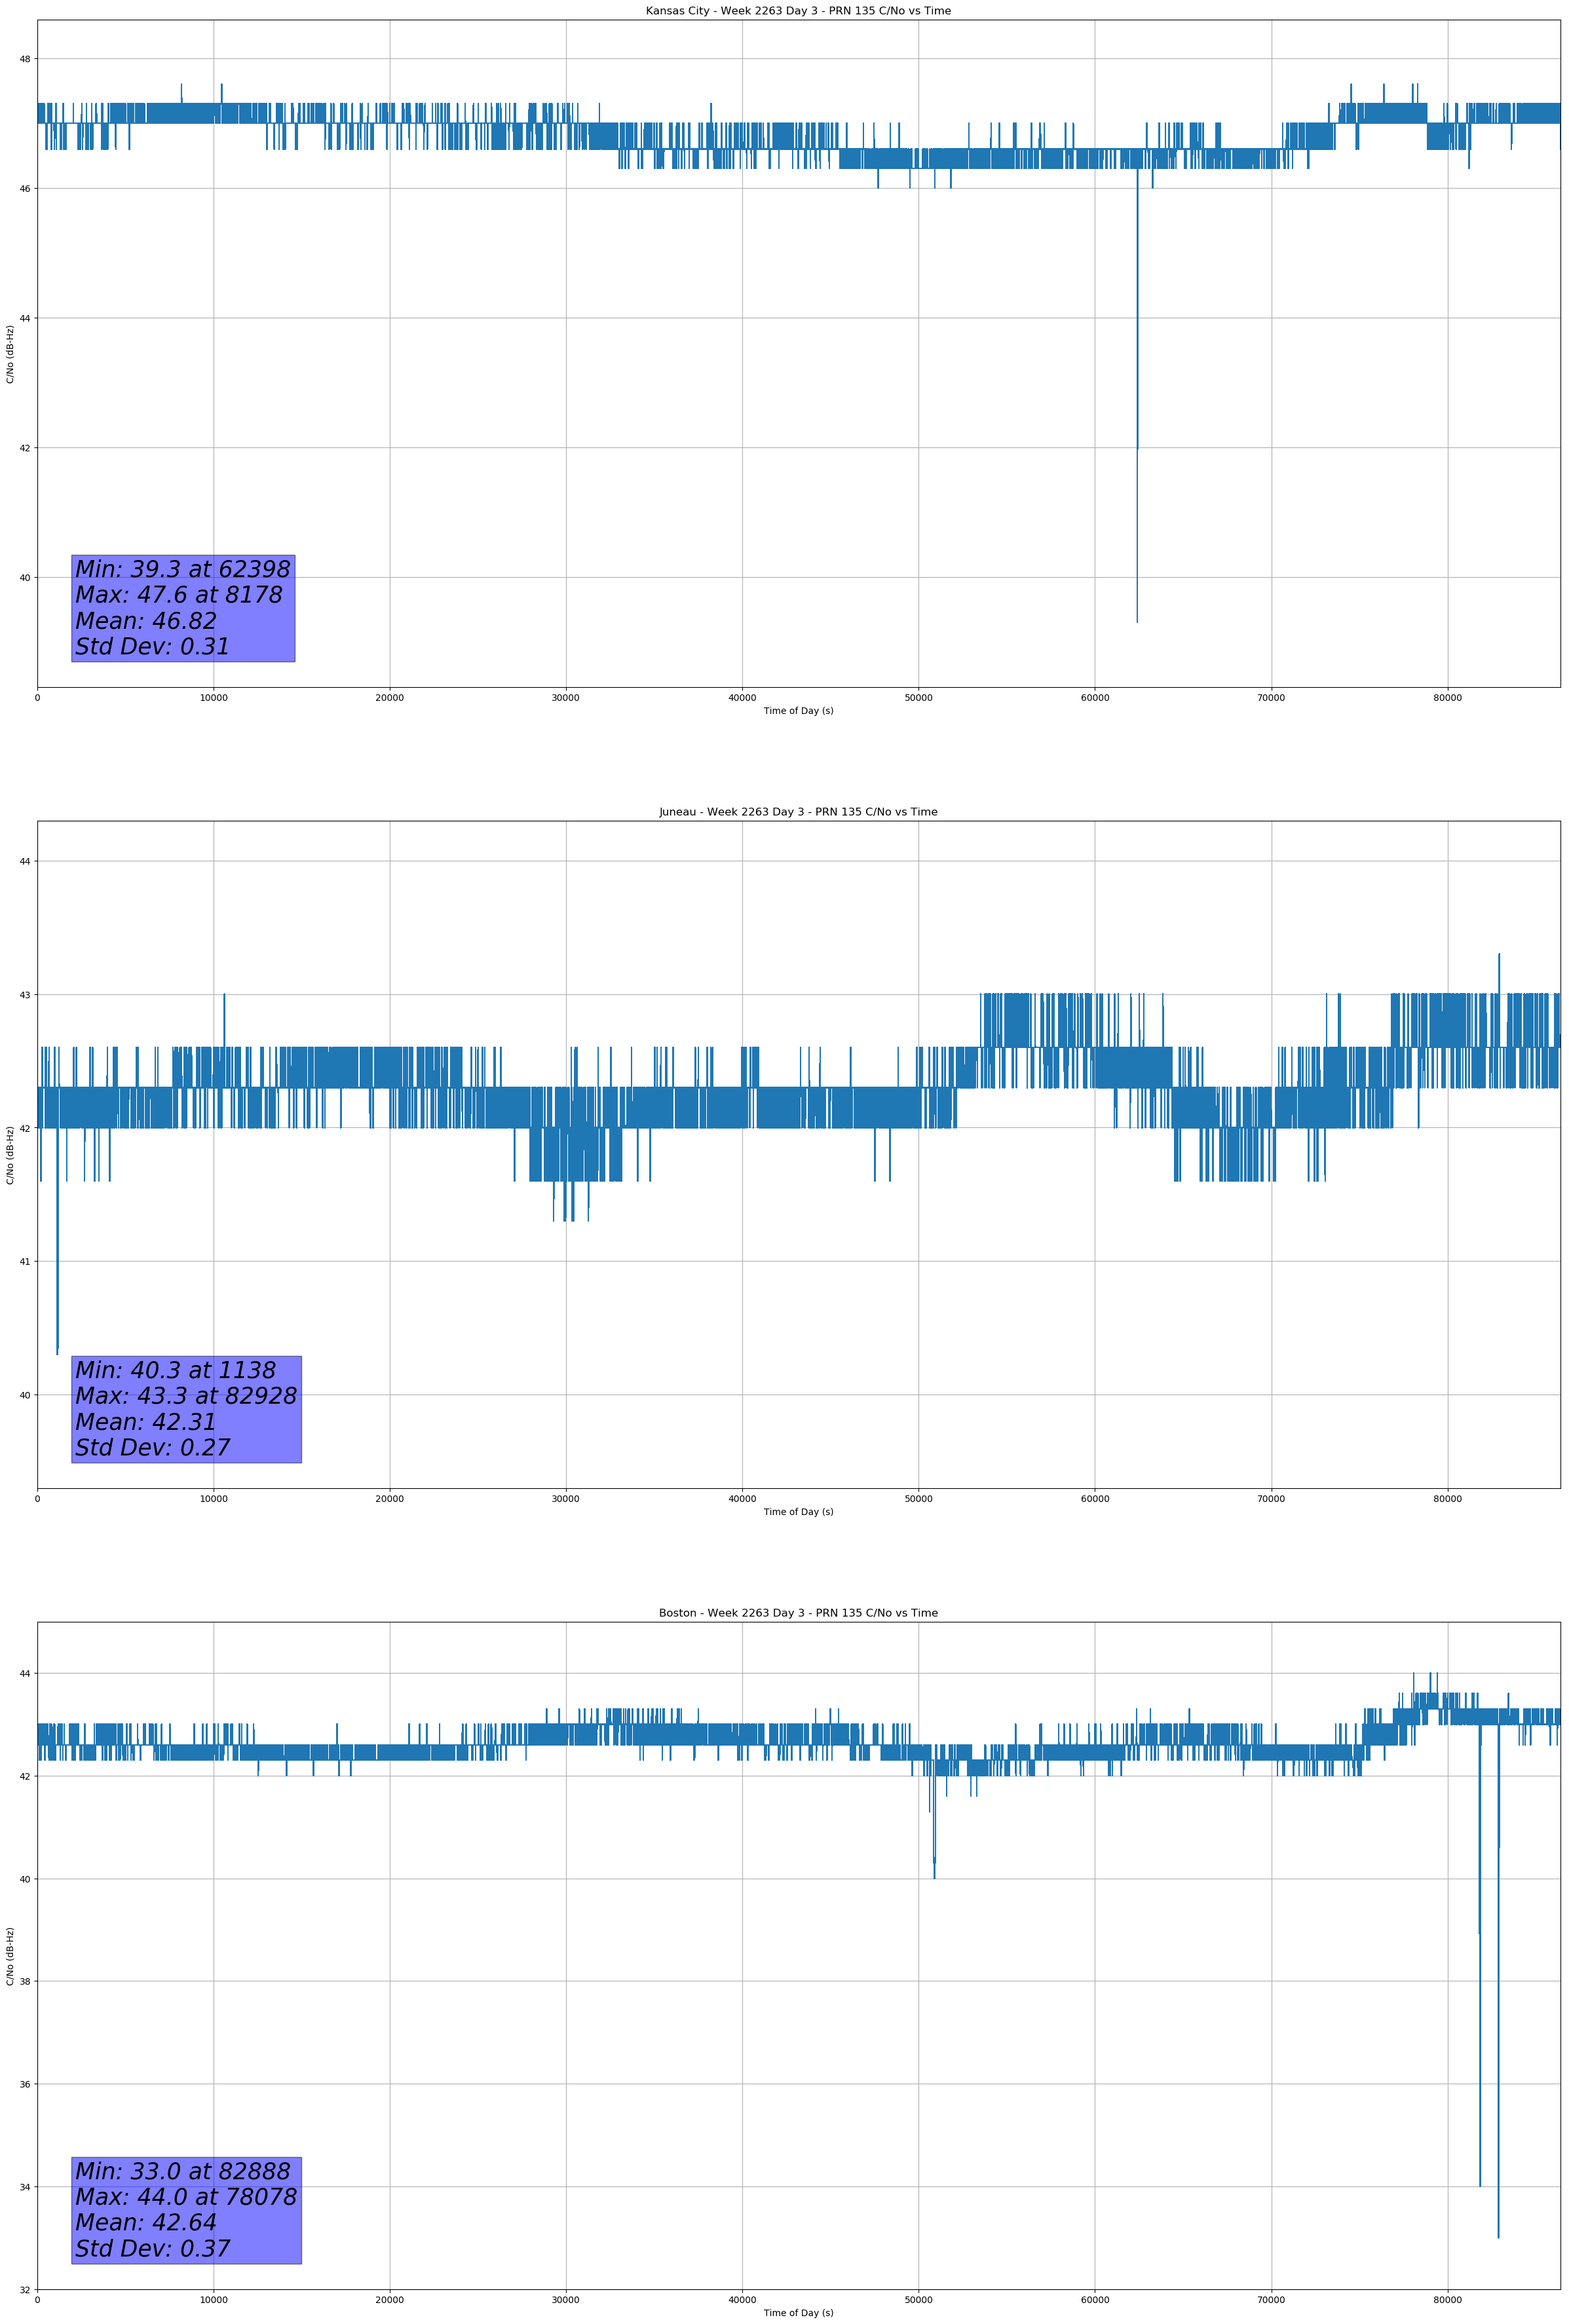The width and height of the screenshot is (1569, 2324).
Task: Click x-axis tick 30000 on Juneau plot
Action: pyautogui.click(x=566, y=1499)
